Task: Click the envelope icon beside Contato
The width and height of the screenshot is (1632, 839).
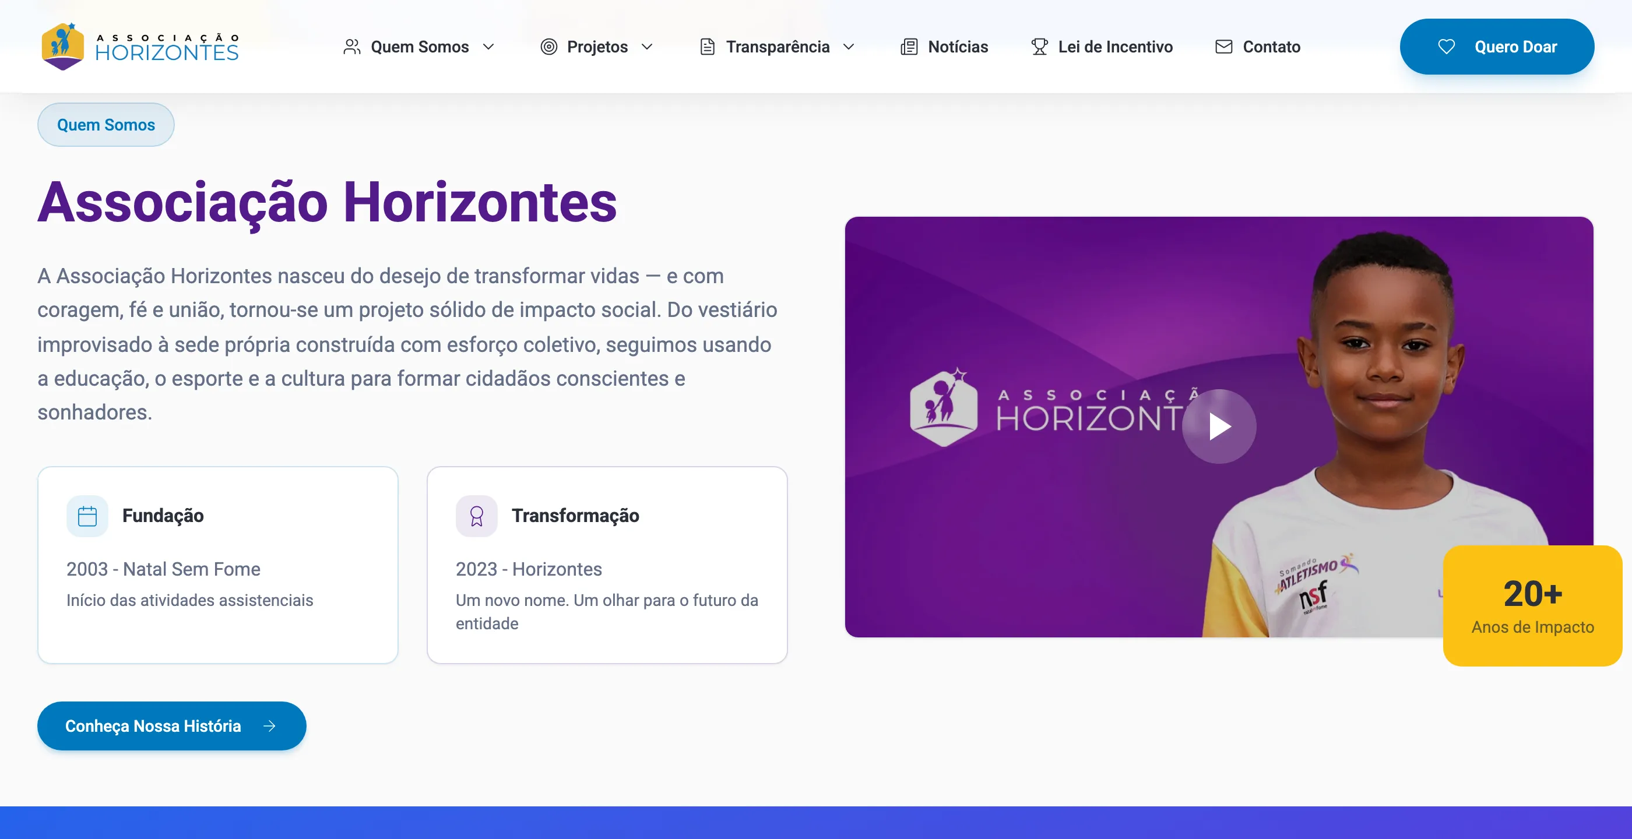Action: [x=1223, y=47]
